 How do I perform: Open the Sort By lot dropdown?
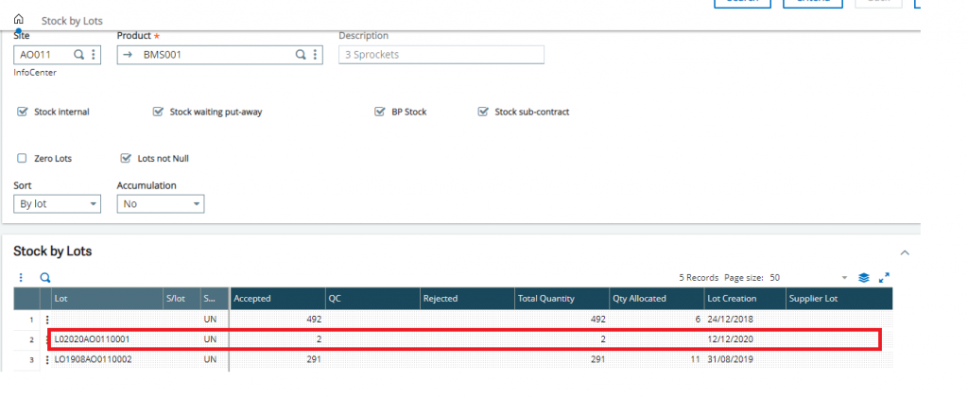(x=57, y=204)
